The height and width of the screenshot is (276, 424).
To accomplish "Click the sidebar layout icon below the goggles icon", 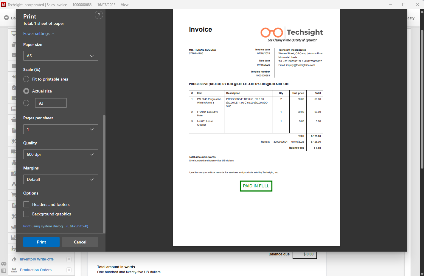I will 4,271.
